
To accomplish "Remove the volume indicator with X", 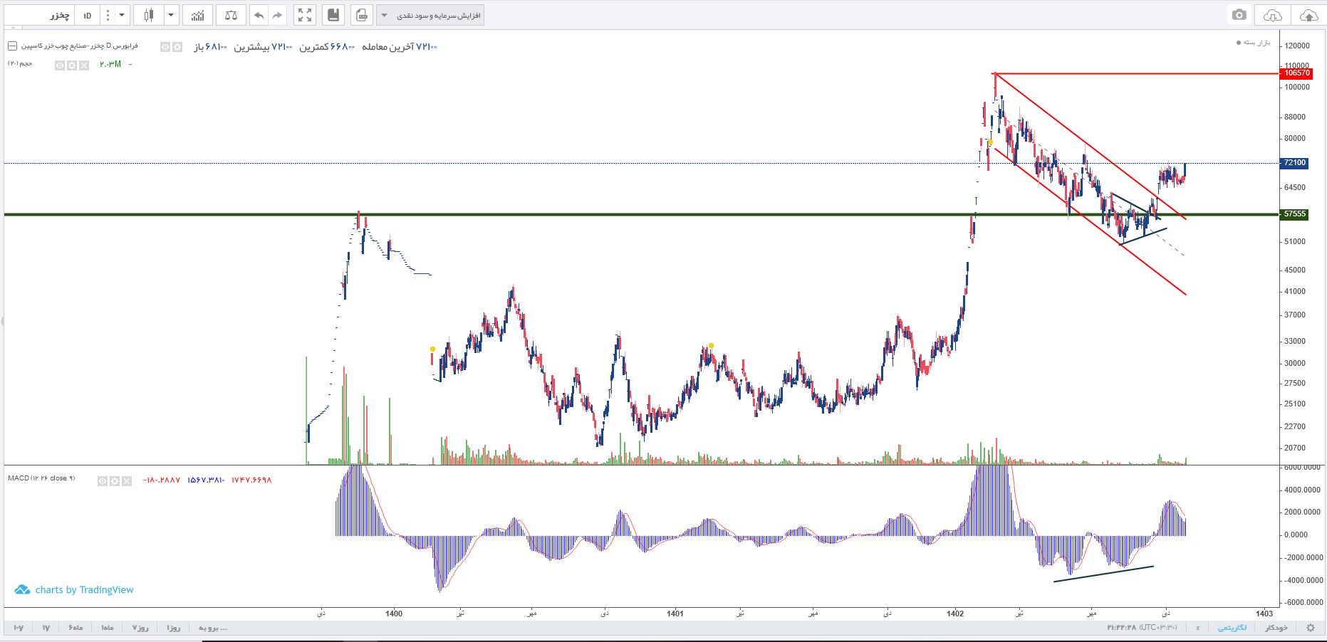I will tap(84, 65).
